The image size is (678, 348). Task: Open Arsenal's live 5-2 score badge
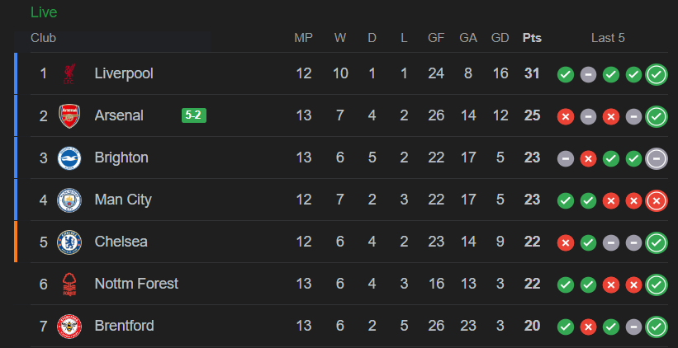pyautogui.click(x=194, y=115)
